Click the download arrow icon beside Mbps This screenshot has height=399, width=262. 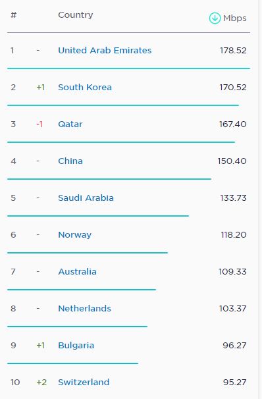click(215, 18)
